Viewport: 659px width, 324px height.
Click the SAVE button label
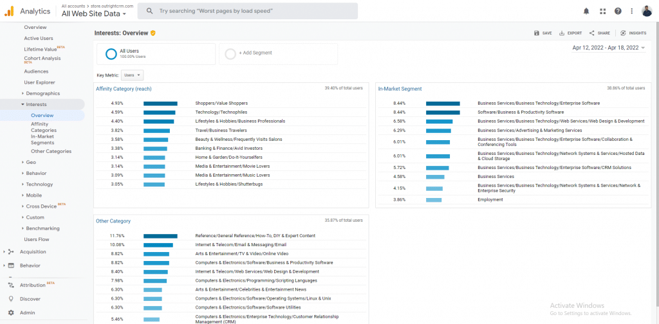[547, 33]
